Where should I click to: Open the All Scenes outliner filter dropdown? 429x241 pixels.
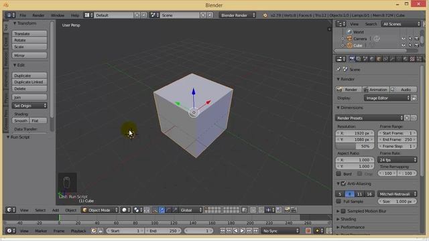[401, 24]
